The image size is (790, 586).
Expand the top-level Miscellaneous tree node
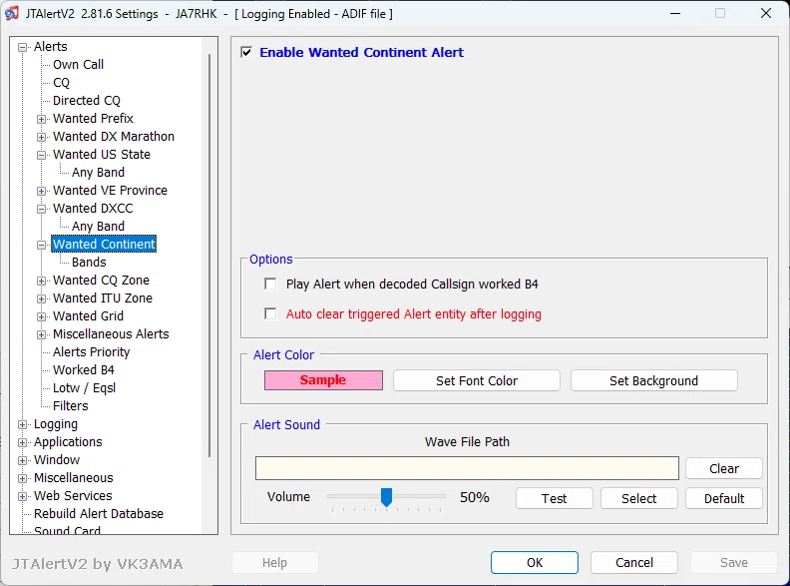[22, 478]
